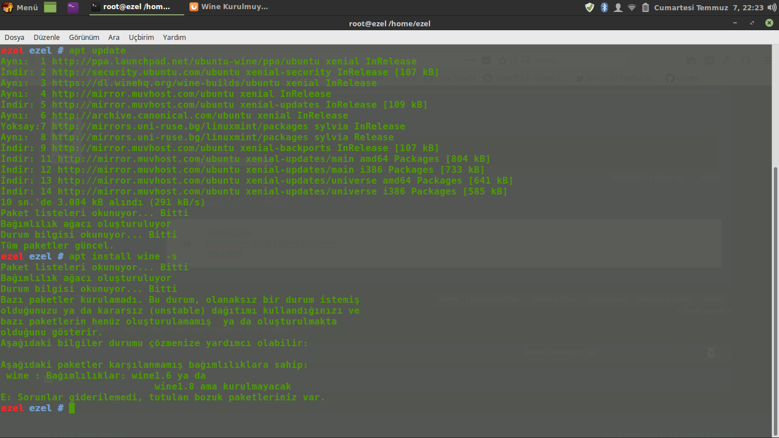Open the update manager shield tray icon

(x=590, y=7)
